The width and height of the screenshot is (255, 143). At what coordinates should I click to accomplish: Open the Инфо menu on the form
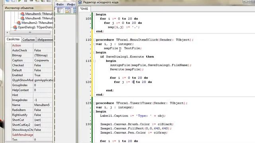[71, 4]
